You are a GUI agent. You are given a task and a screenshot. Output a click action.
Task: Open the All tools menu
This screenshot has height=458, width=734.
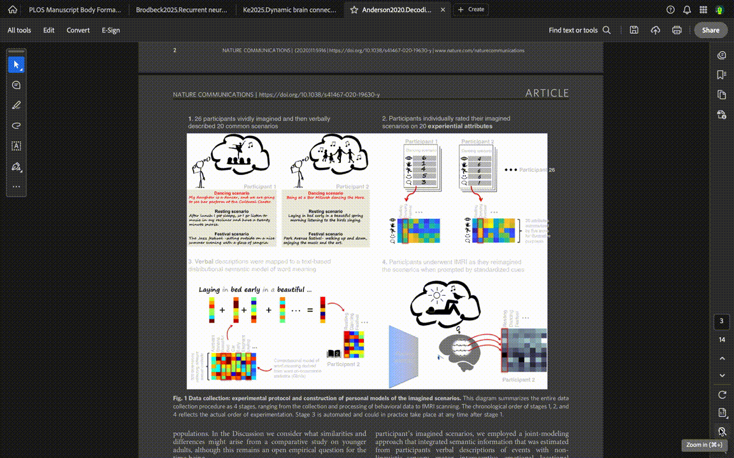pos(19,30)
